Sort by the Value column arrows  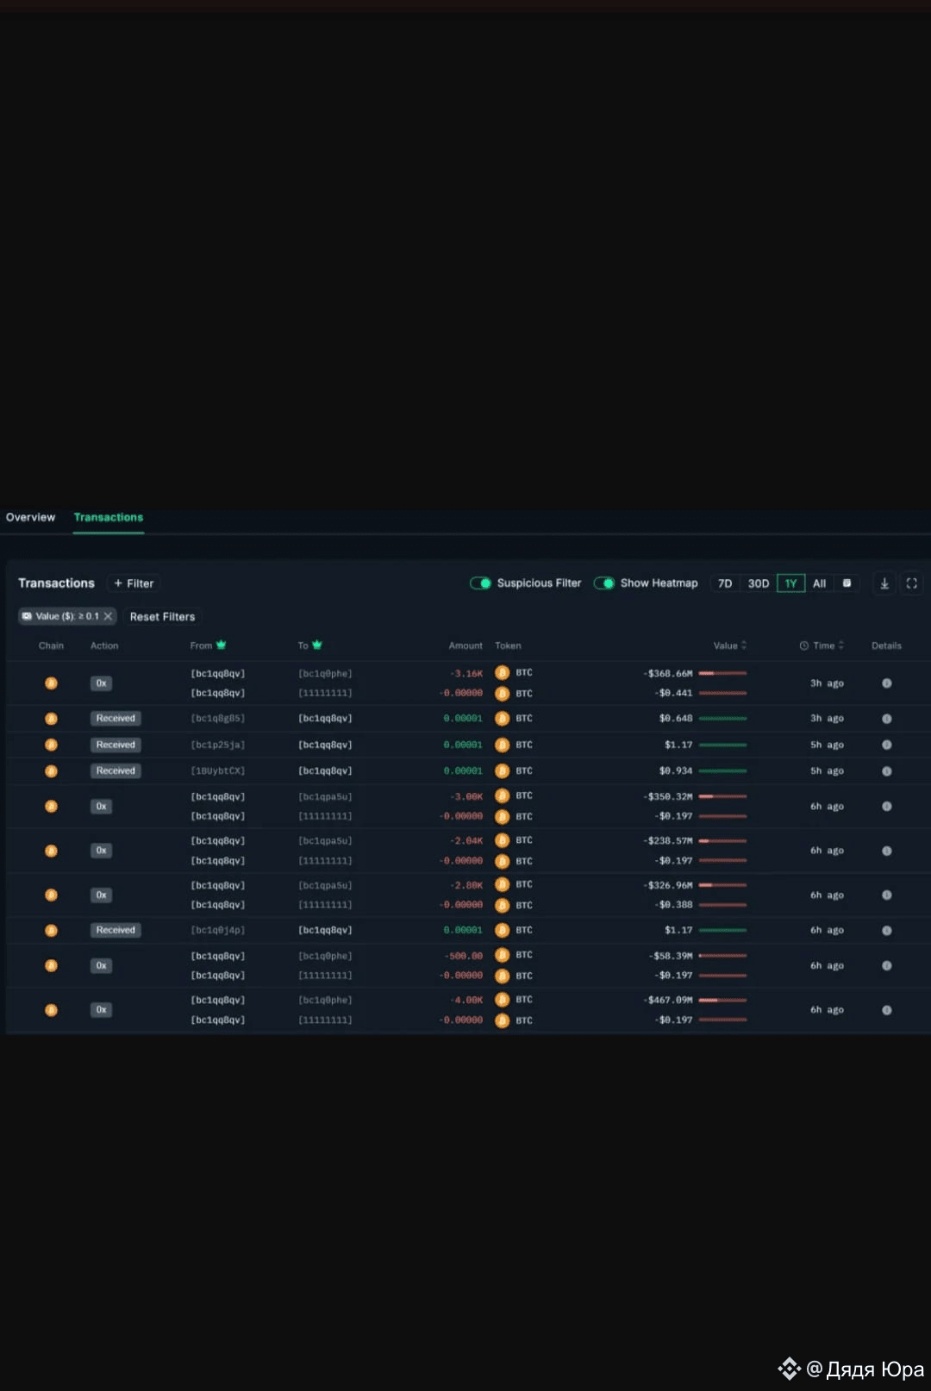[x=744, y=646]
